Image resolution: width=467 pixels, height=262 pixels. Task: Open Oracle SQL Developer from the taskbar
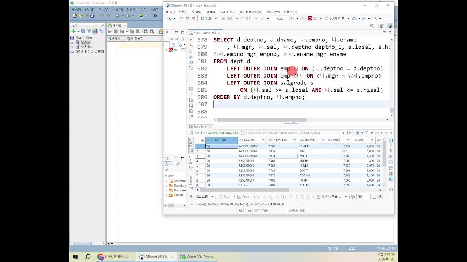(x=198, y=257)
